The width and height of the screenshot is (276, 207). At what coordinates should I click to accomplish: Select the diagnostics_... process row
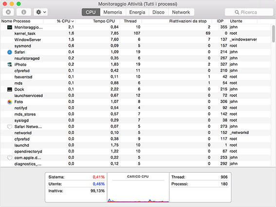(x=135, y=164)
